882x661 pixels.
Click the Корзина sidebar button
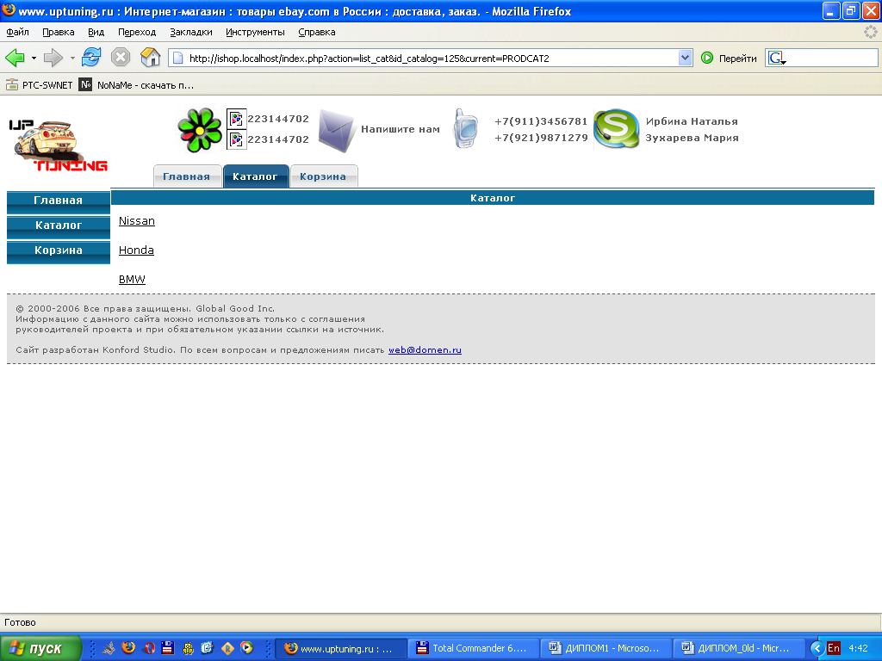59,252
